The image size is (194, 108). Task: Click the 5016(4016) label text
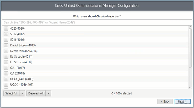17,40
